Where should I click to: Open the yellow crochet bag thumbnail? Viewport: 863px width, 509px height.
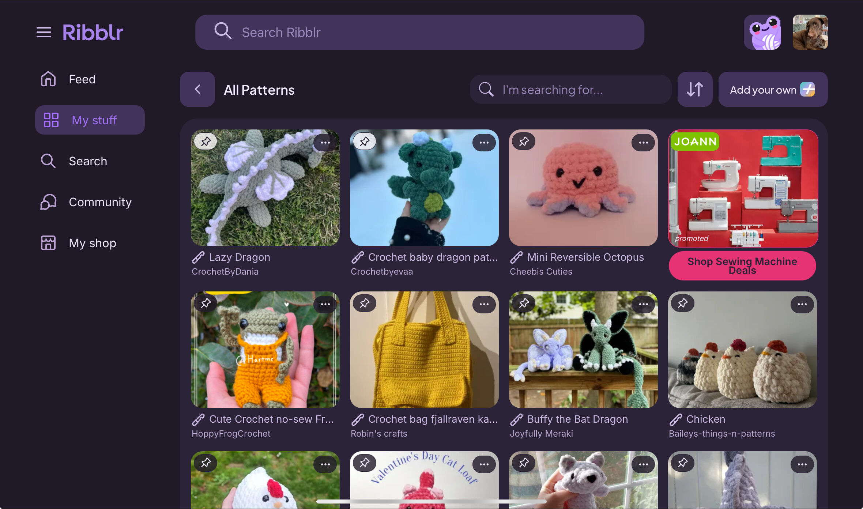click(x=424, y=350)
